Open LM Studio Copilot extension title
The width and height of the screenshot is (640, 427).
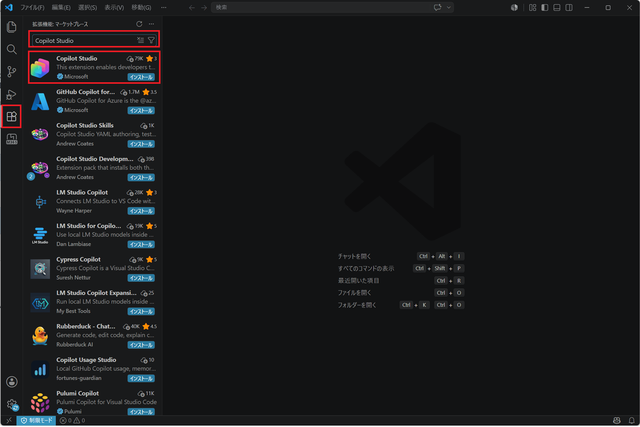pos(82,193)
